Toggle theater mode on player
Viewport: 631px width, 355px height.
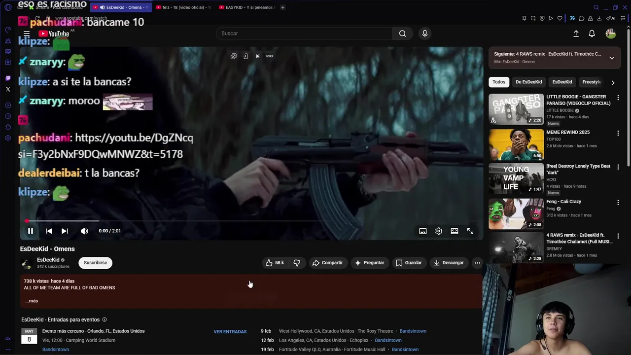coord(455,231)
